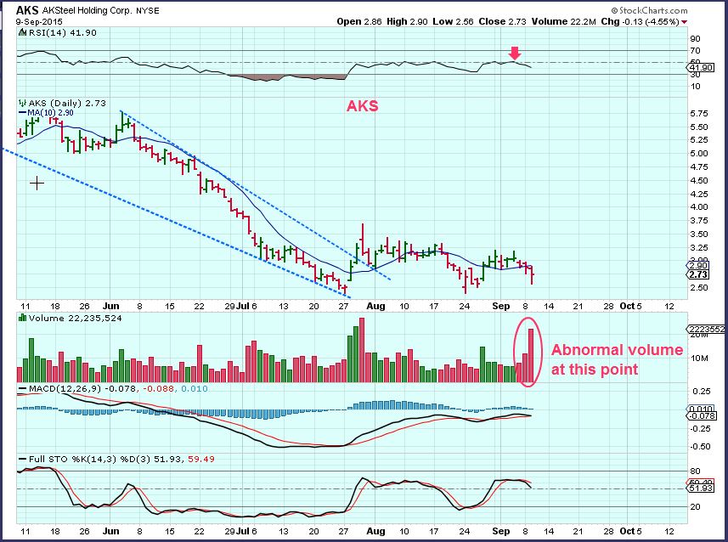Click the -0.078 MACD tag on the right axis

point(702,416)
